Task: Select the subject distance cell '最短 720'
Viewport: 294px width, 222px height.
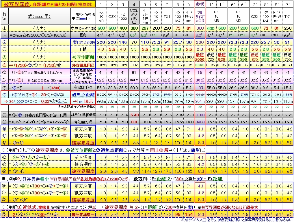Action: pyautogui.click(x=211, y=57)
